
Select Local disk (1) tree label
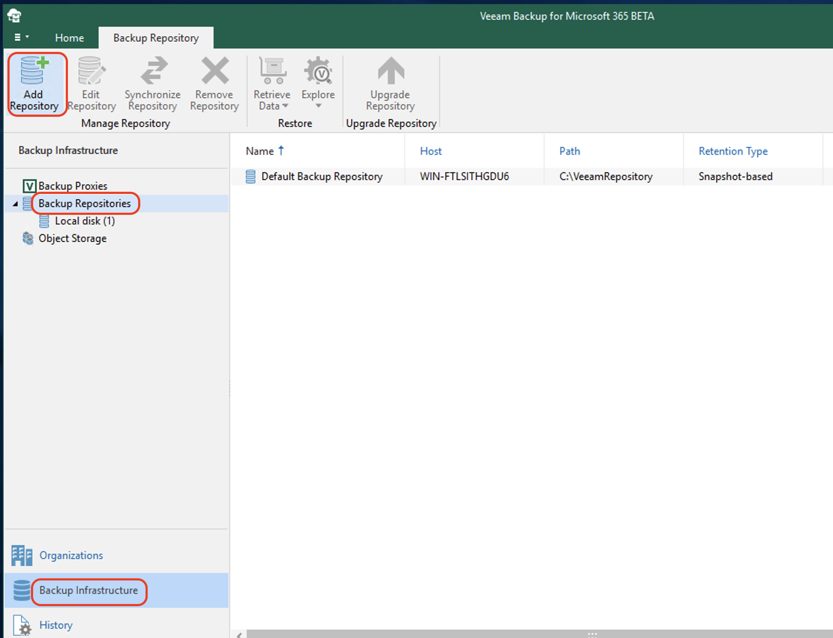[x=85, y=221]
